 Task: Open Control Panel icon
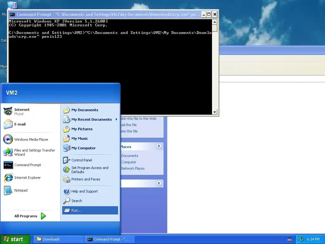(67, 160)
